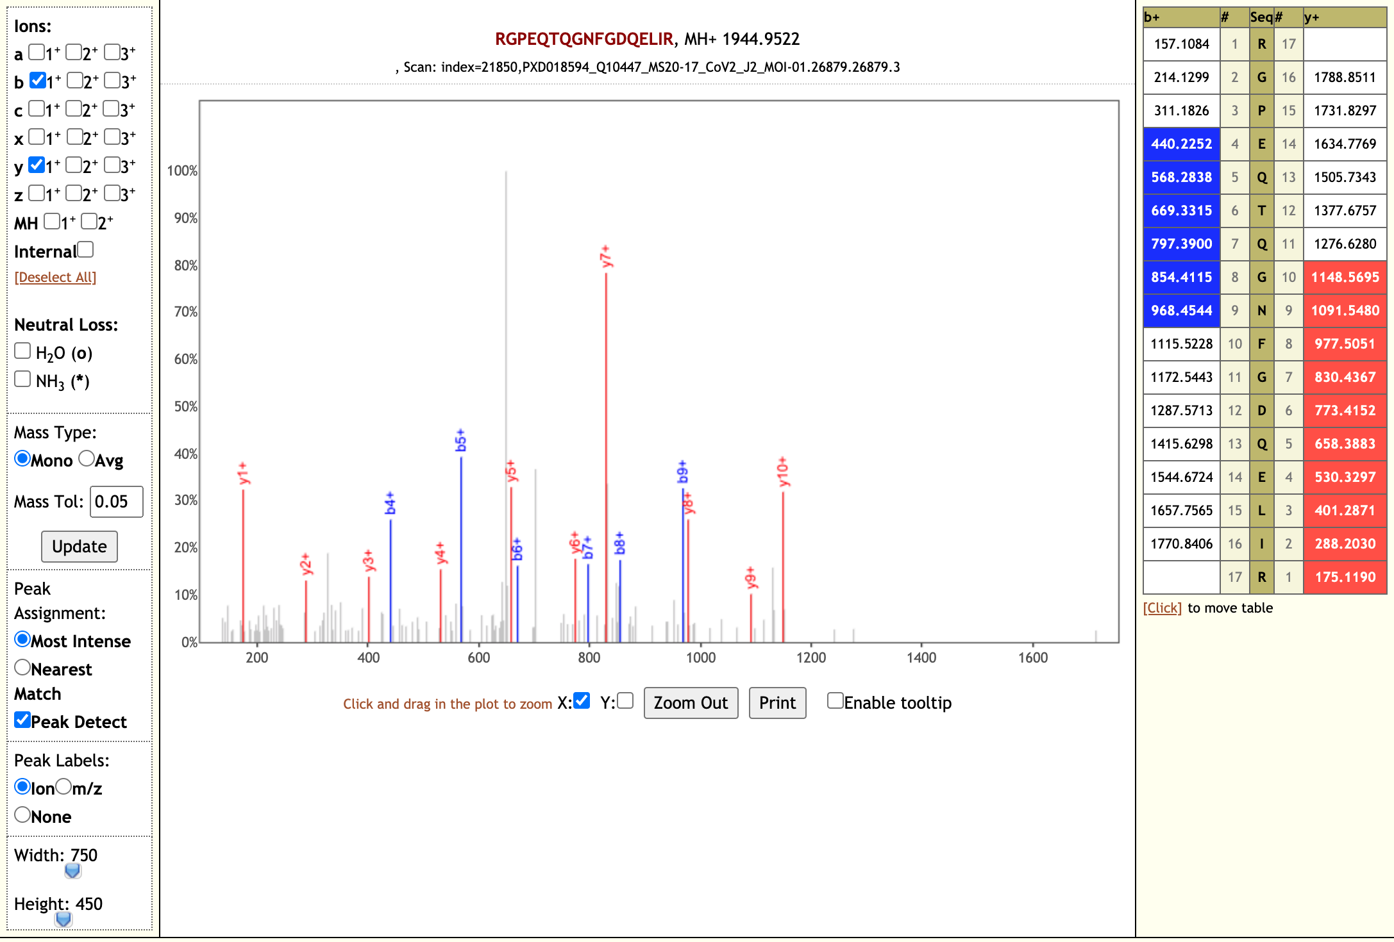
Task: Click the b+ value 1770.8406 cell
Action: click(1181, 544)
